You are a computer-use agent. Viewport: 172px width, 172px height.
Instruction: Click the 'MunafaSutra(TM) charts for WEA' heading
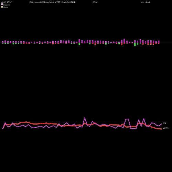(x=59, y=2)
